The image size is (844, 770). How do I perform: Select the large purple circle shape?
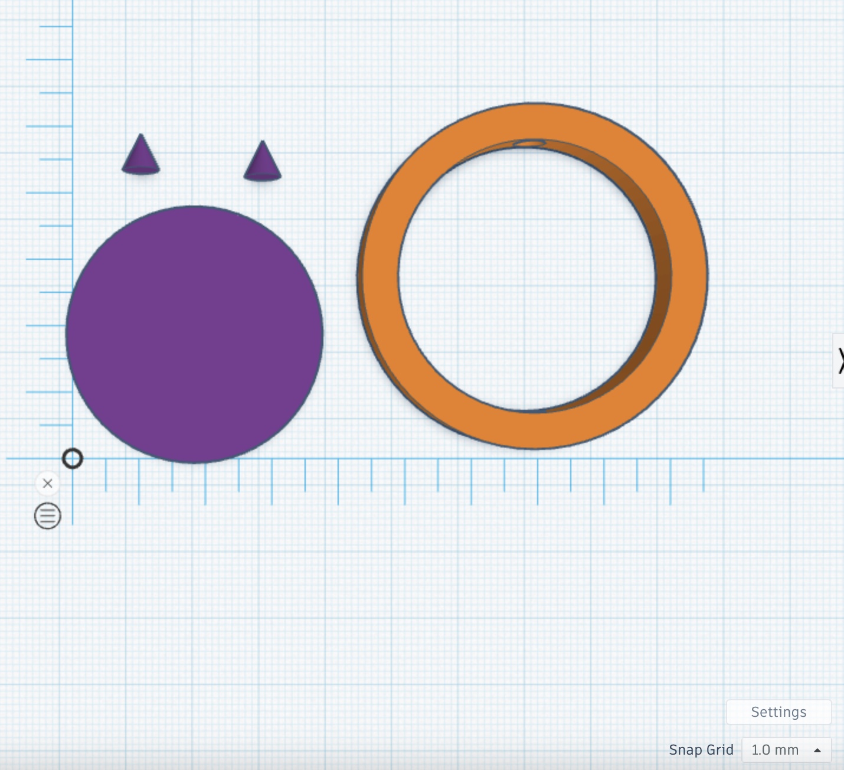(x=194, y=334)
